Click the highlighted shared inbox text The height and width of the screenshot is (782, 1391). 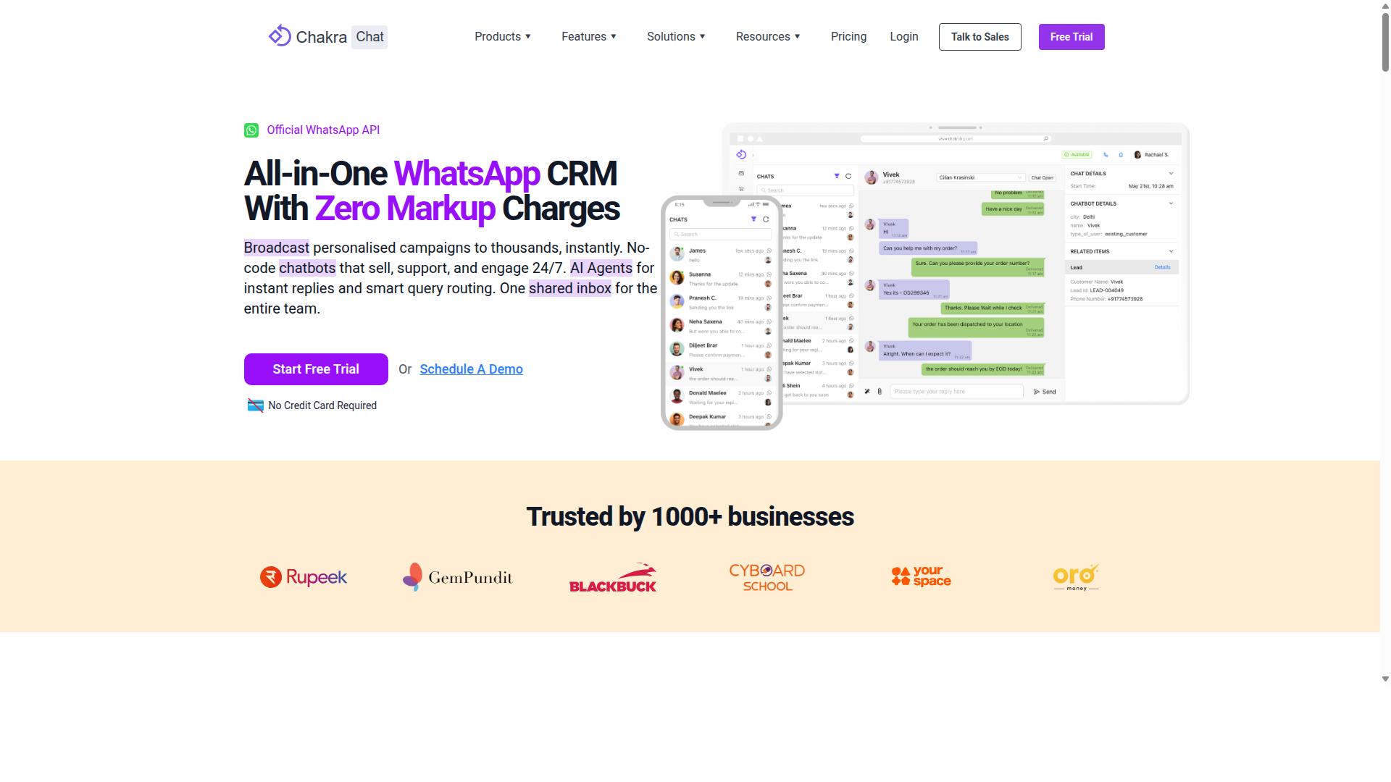pos(570,288)
